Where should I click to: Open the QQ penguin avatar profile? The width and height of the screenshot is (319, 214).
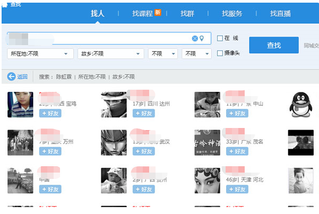pyautogui.click(x=301, y=105)
